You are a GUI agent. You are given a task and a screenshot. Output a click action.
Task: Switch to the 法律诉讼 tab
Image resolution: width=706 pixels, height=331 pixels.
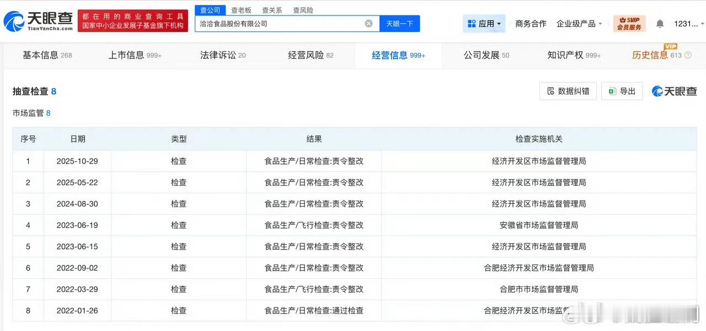tap(217, 55)
